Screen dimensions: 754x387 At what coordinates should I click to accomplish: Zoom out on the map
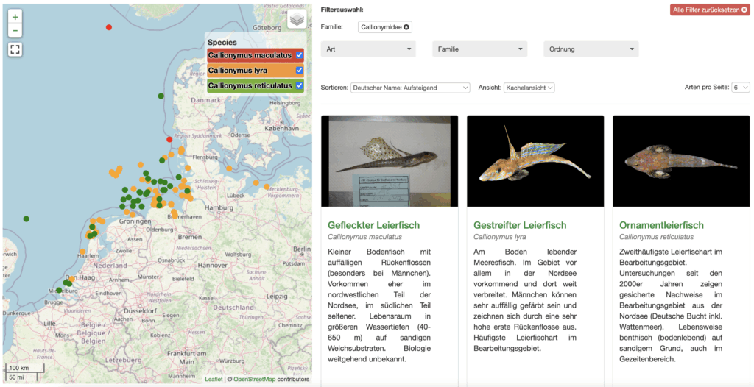point(15,30)
